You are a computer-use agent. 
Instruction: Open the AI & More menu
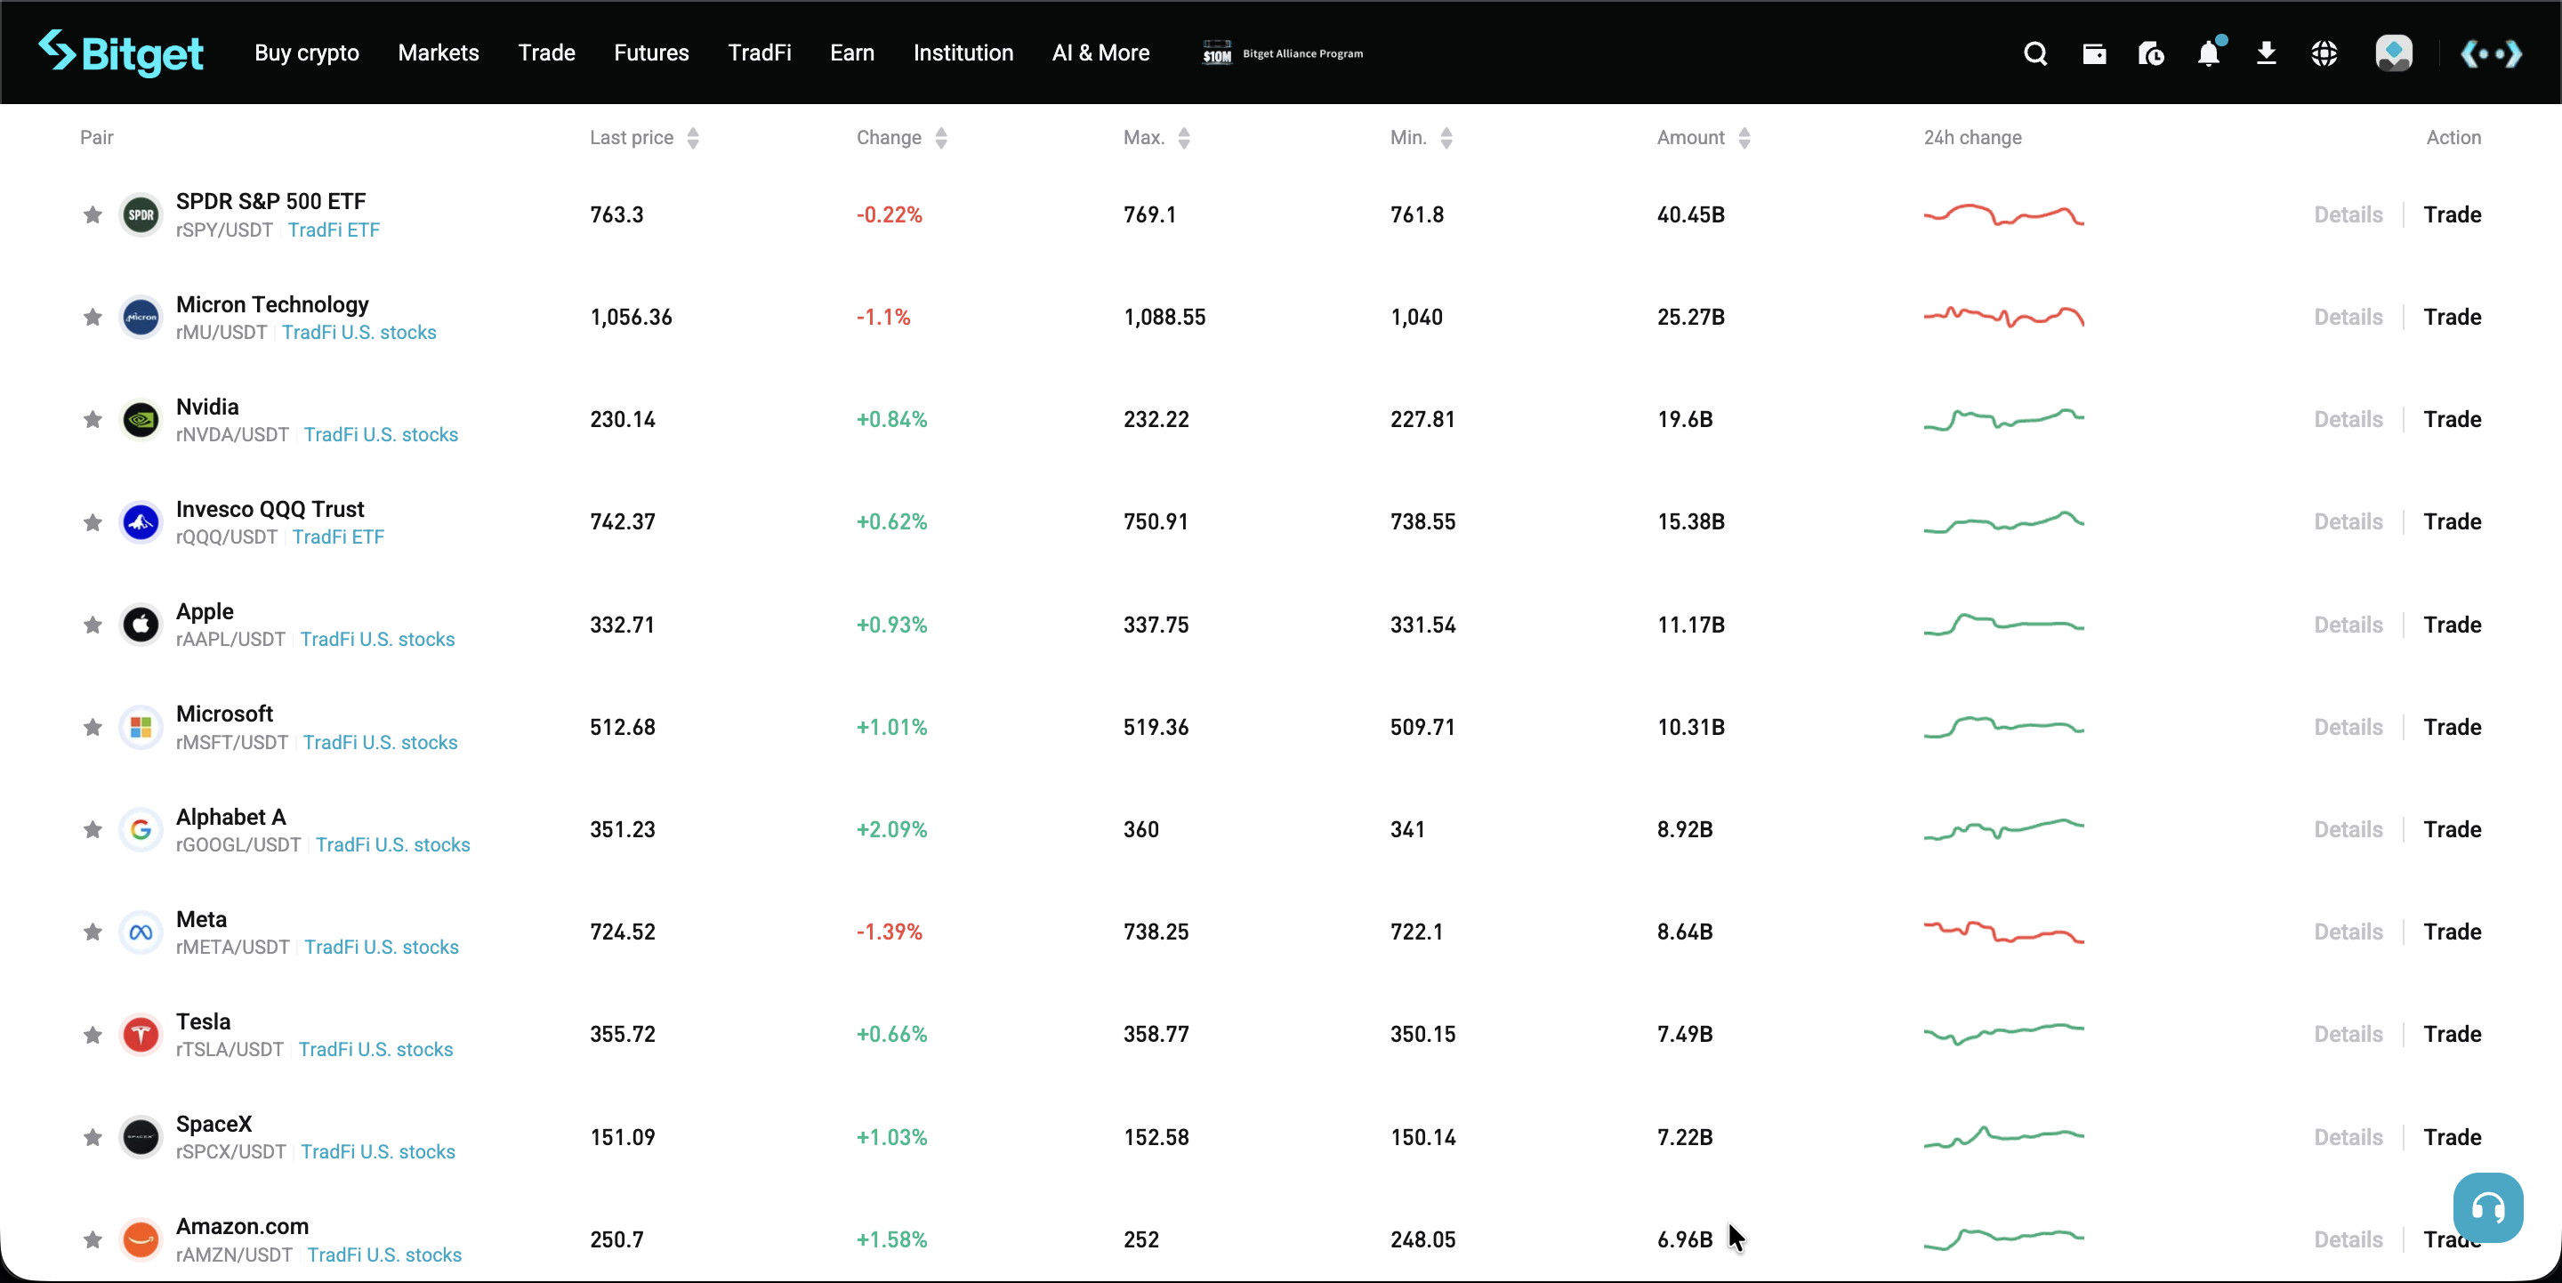point(1101,52)
